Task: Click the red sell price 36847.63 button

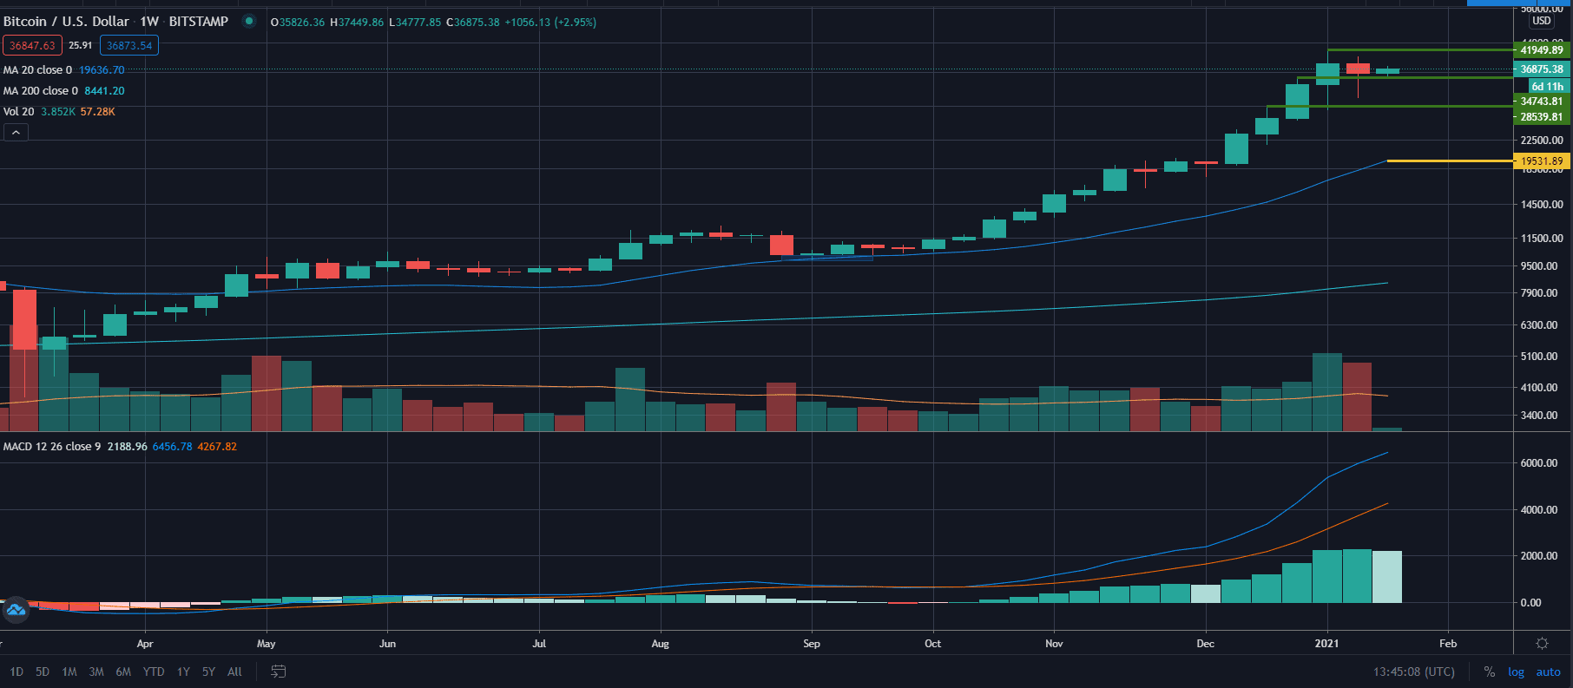Action: coord(32,46)
